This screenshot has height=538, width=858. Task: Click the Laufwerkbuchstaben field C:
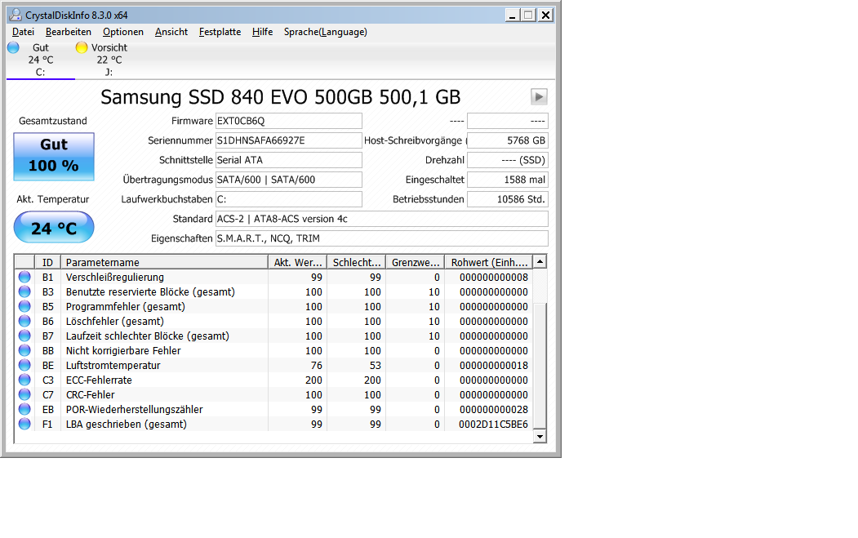tap(289, 199)
